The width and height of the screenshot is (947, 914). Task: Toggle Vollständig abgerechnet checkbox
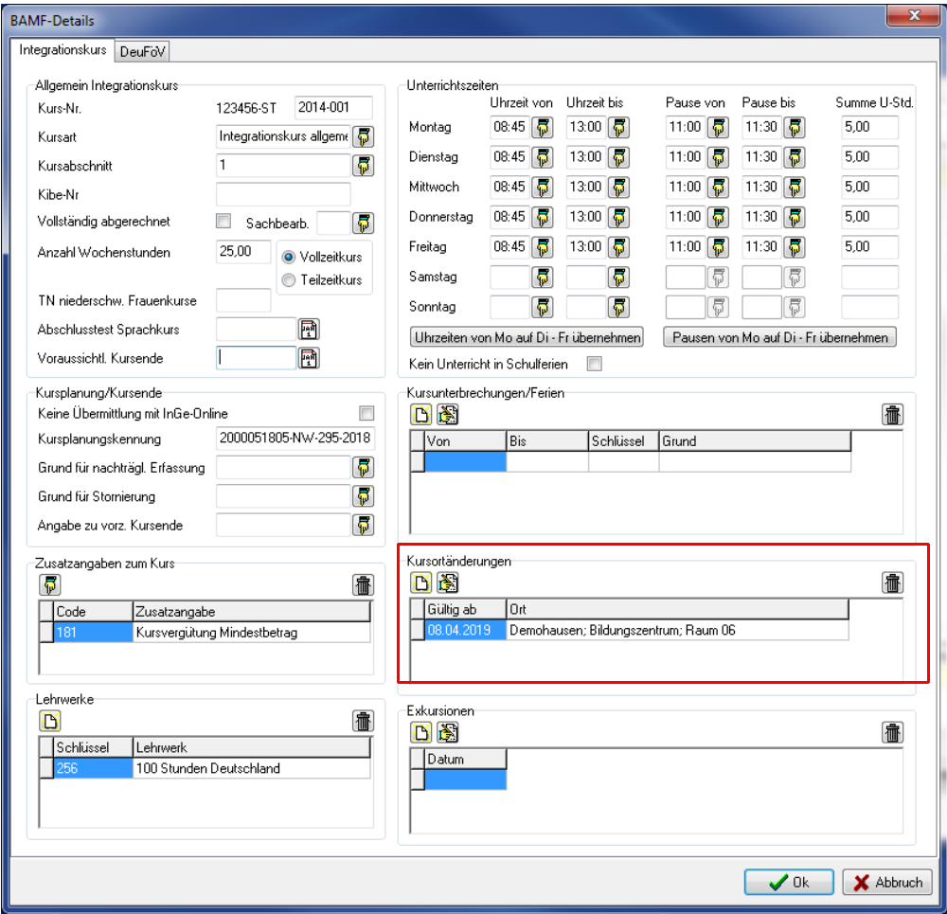point(223,221)
